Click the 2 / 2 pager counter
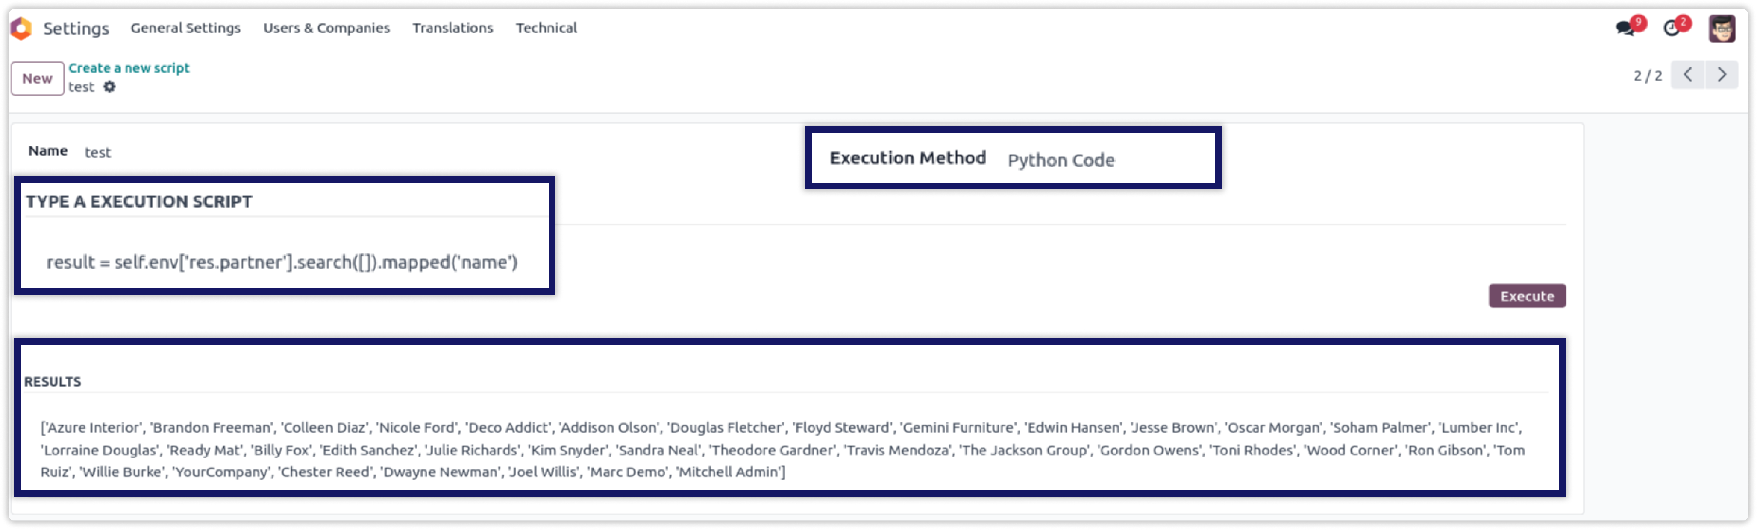This screenshot has height=530, width=1757. [1647, 76]
